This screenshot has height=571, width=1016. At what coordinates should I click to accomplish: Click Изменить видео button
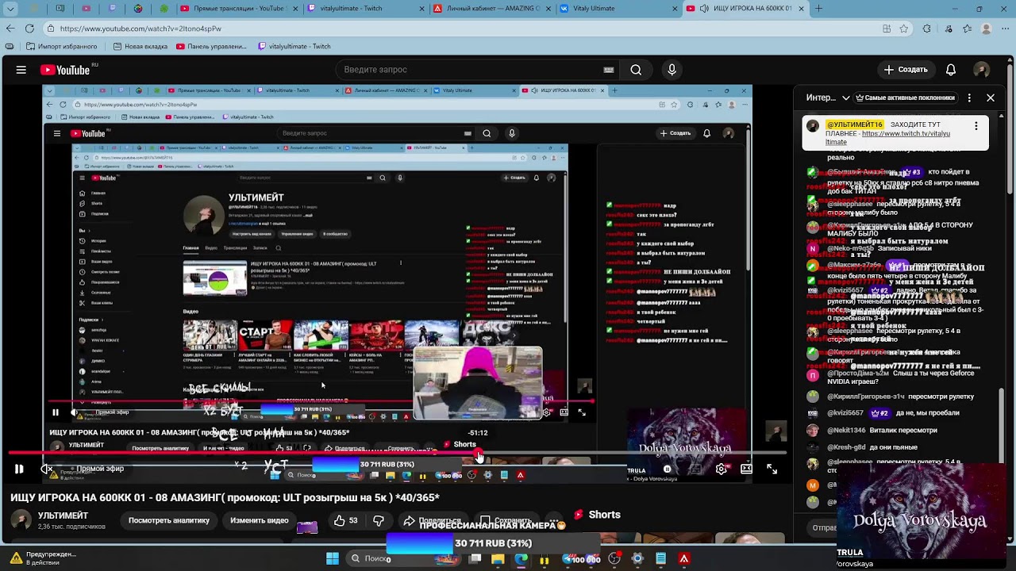pos(259,520)
